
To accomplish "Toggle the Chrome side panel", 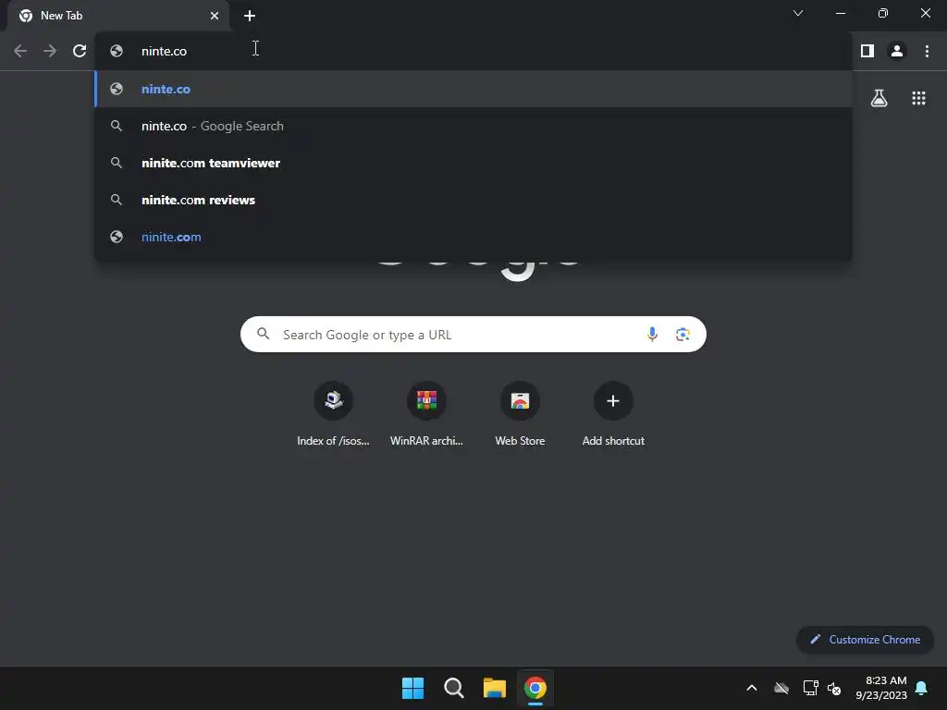I will click(x=867, y=52).
